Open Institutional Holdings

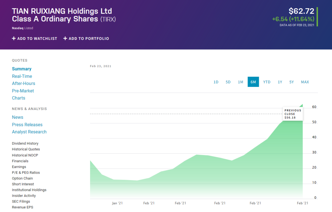pyautogui.click(x=29, y=190)
